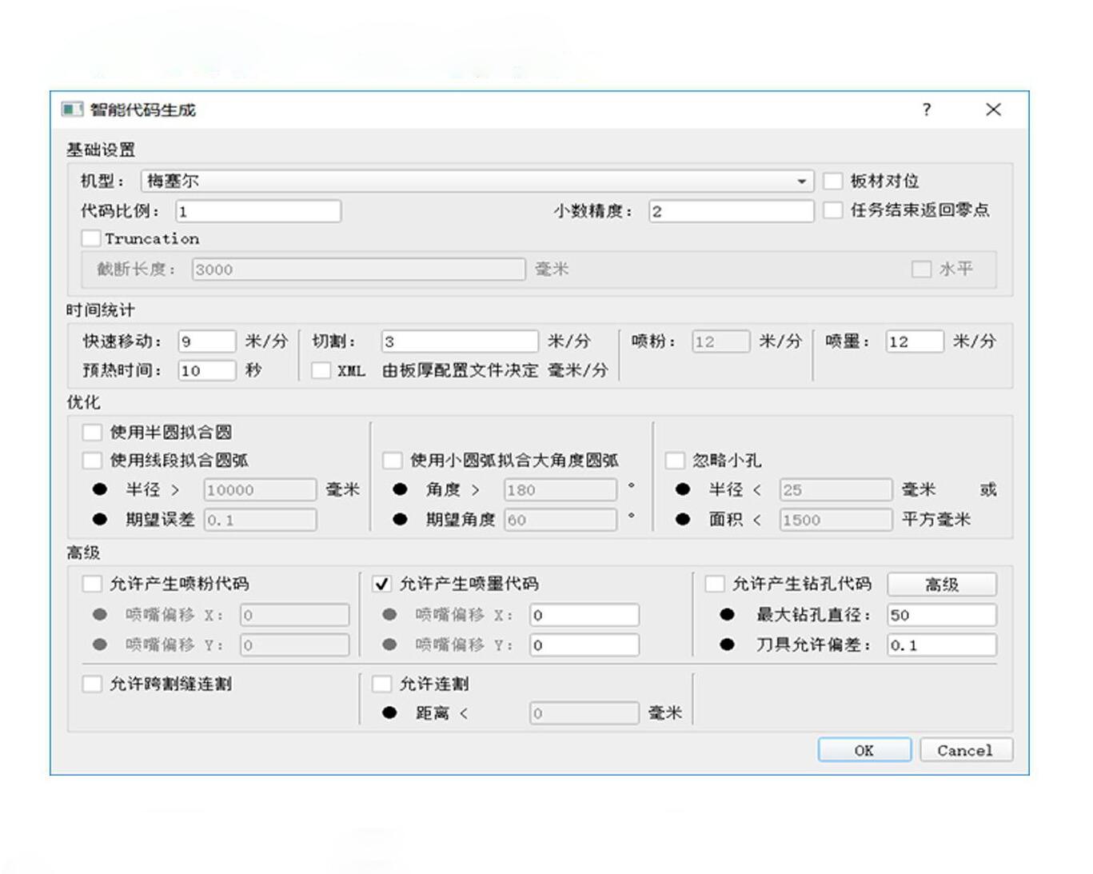Click the 角度 > field showing 180
Image resolution: width=1093 pixels, height=874 pixels.
click(x=560, y=489)
